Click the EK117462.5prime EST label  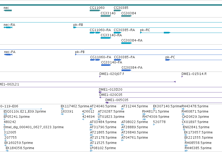(x=75, y=106)
